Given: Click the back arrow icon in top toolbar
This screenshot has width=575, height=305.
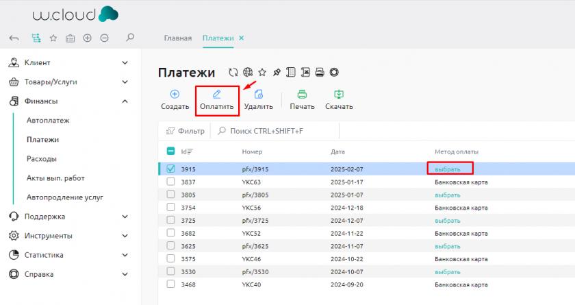Looking at the screenshot, I should click(x=14, y=38).
